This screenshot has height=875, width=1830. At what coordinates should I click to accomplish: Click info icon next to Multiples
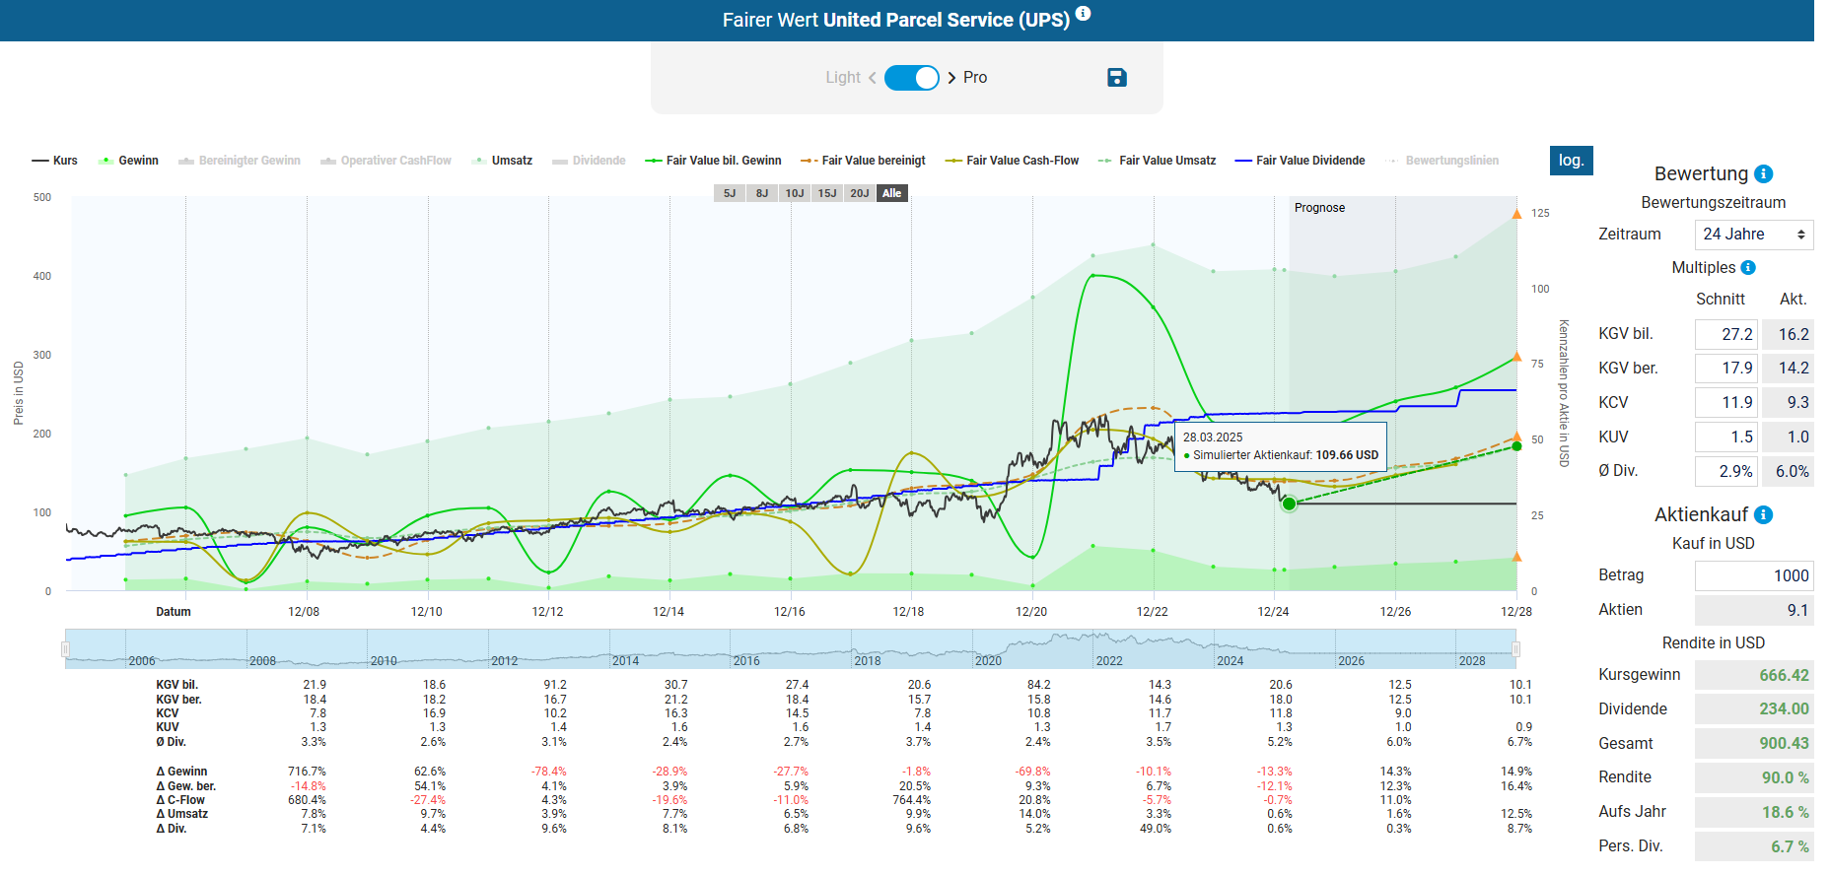1748,268
